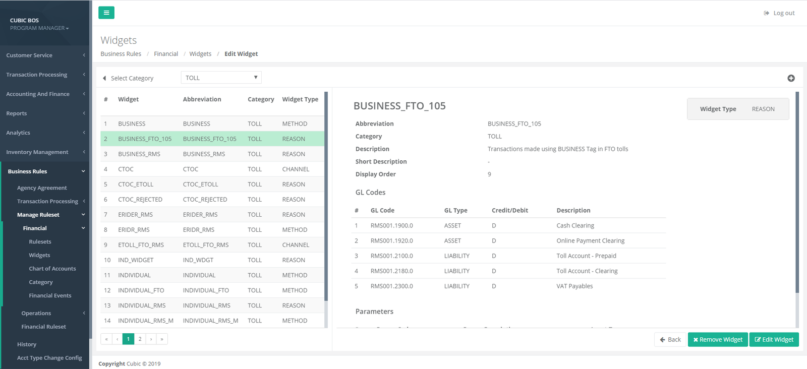Go to the last page of widgets

pyautogui.click(x=162, y=339)
